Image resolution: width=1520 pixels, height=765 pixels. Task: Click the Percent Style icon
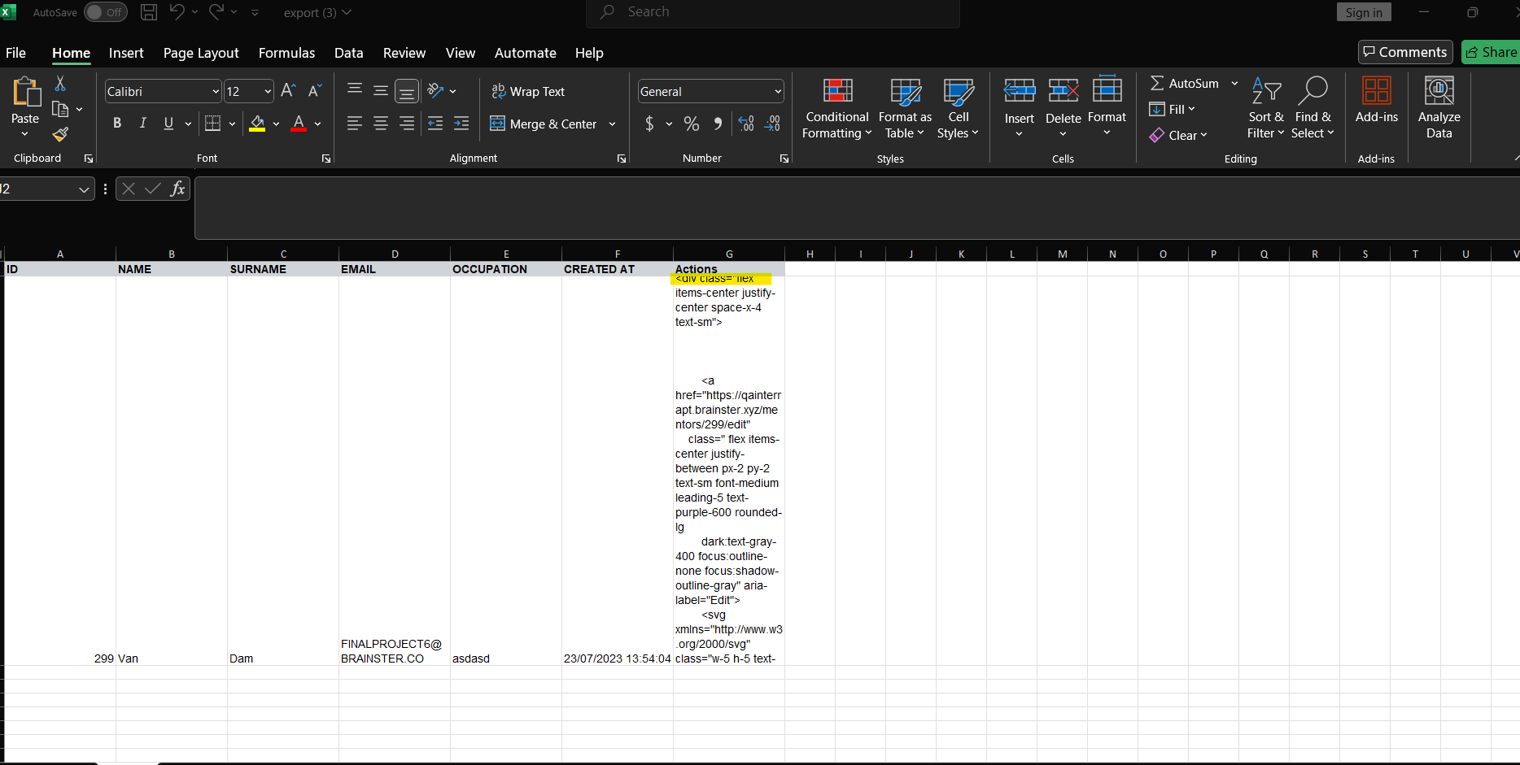point(692,124)
